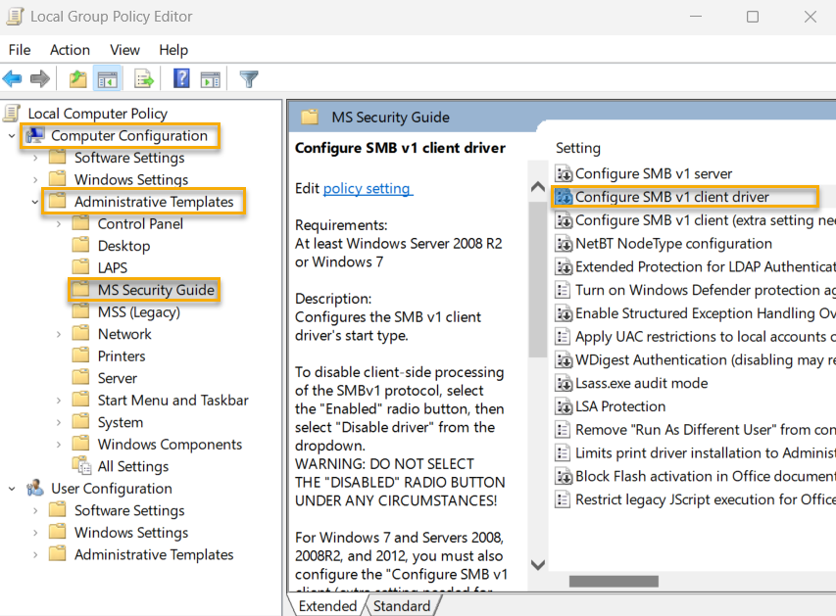Open the LSA Protection setting
836x616 pixels.
click(619, 406)
